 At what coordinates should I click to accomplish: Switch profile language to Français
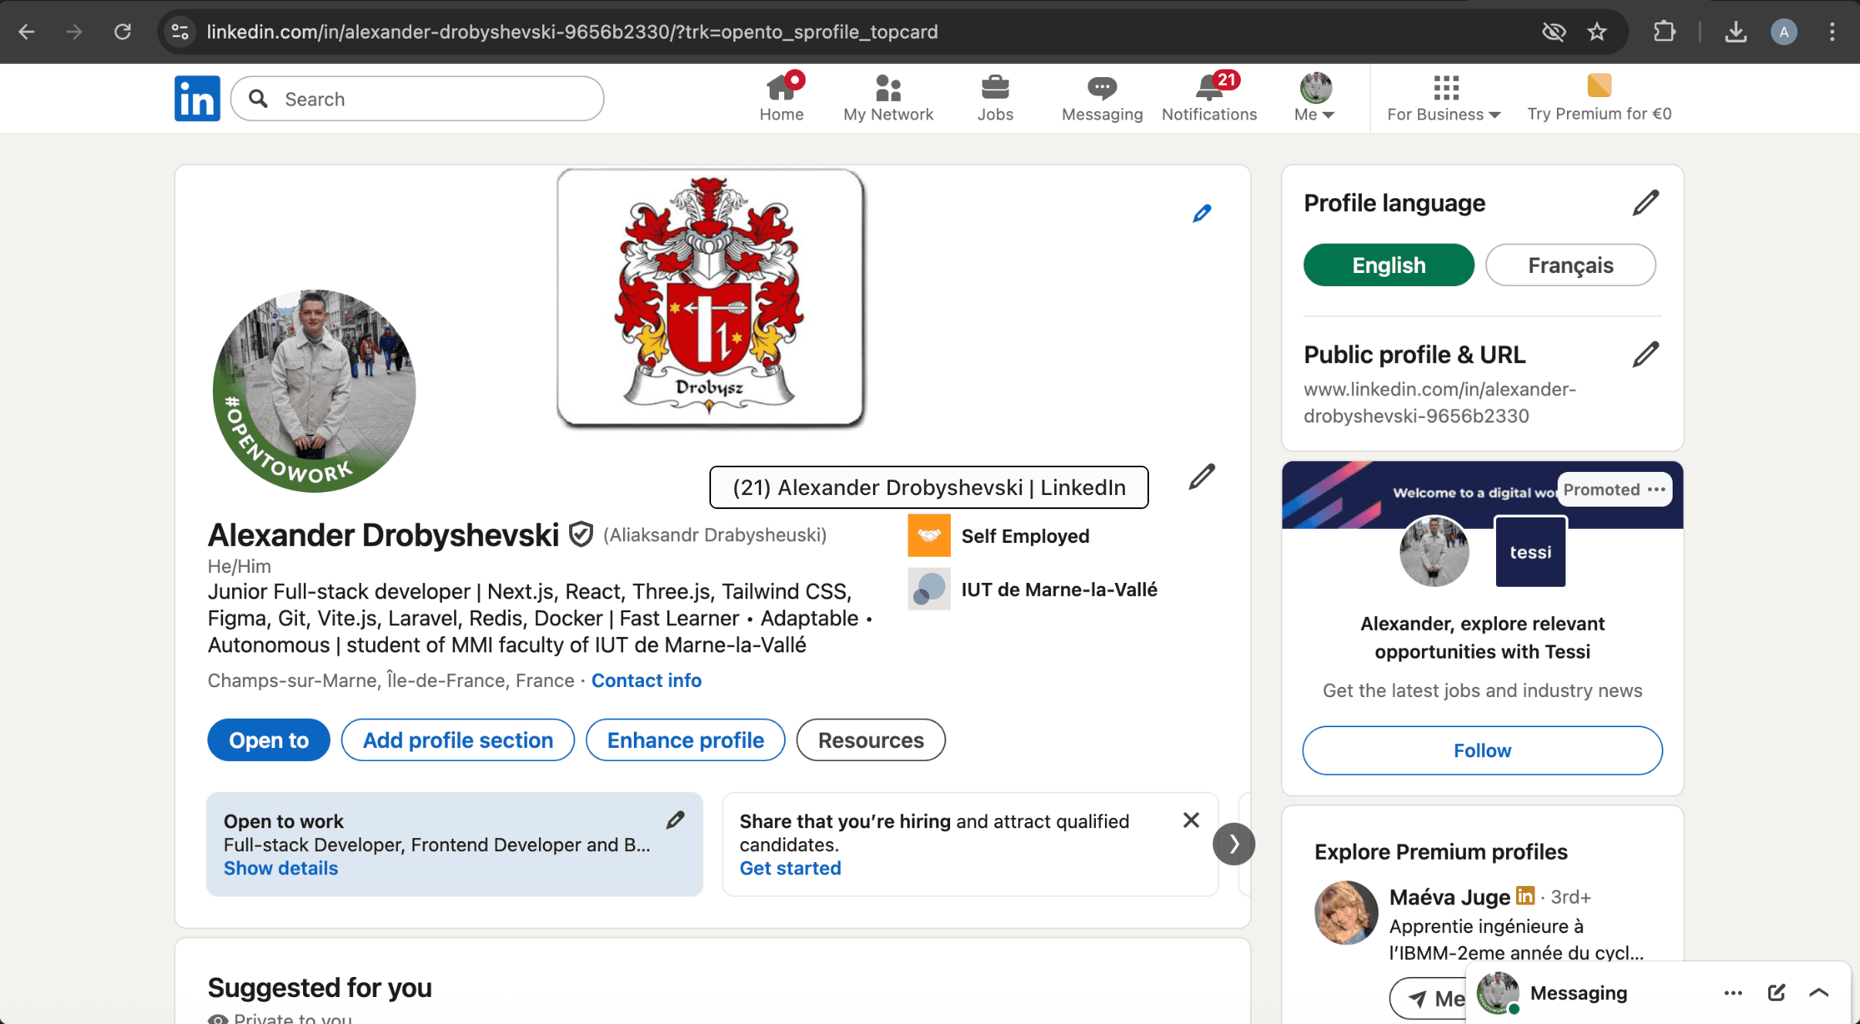tap(1570, 265)
